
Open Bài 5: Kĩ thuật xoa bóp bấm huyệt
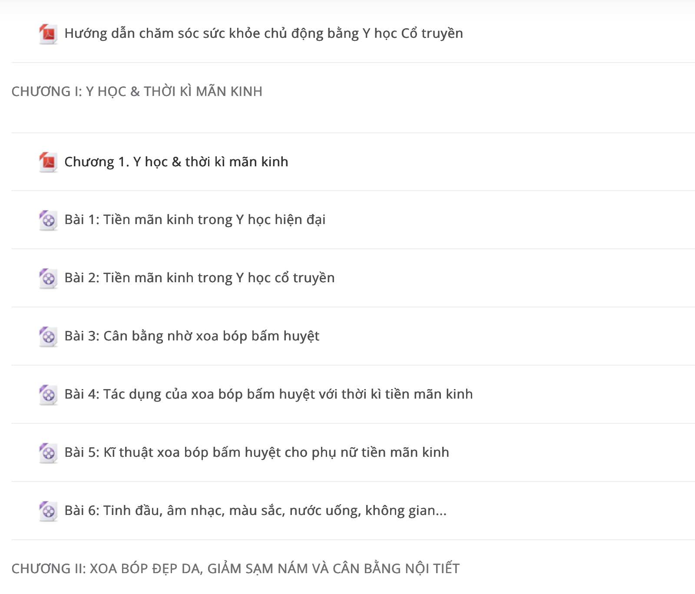pyautogui.click(x=257, y=452)
